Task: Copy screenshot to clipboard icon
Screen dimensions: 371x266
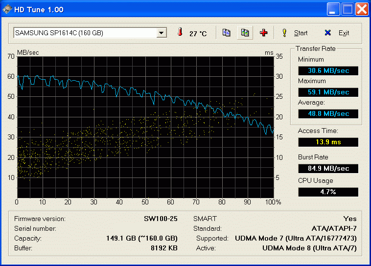Action: click(245, 33)
